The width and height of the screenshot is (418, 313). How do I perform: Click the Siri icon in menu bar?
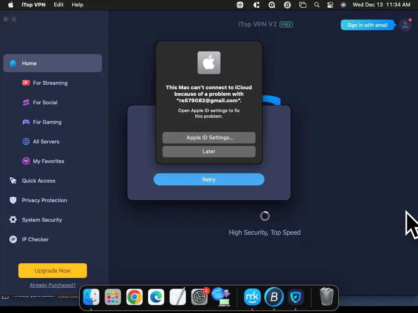343,5
